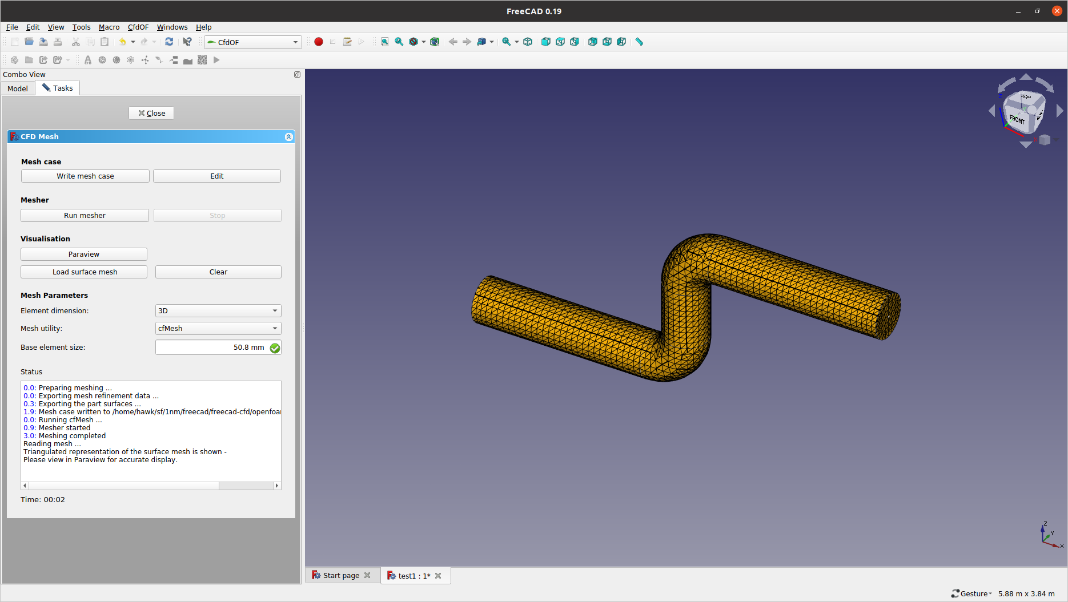Viewport: 1068px width, 602px height.
Task: Click the Edit mesh case button
Action: pos(217,176)
